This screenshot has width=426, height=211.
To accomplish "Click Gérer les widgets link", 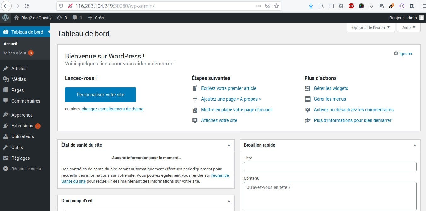I will click(x=331, y=88).
